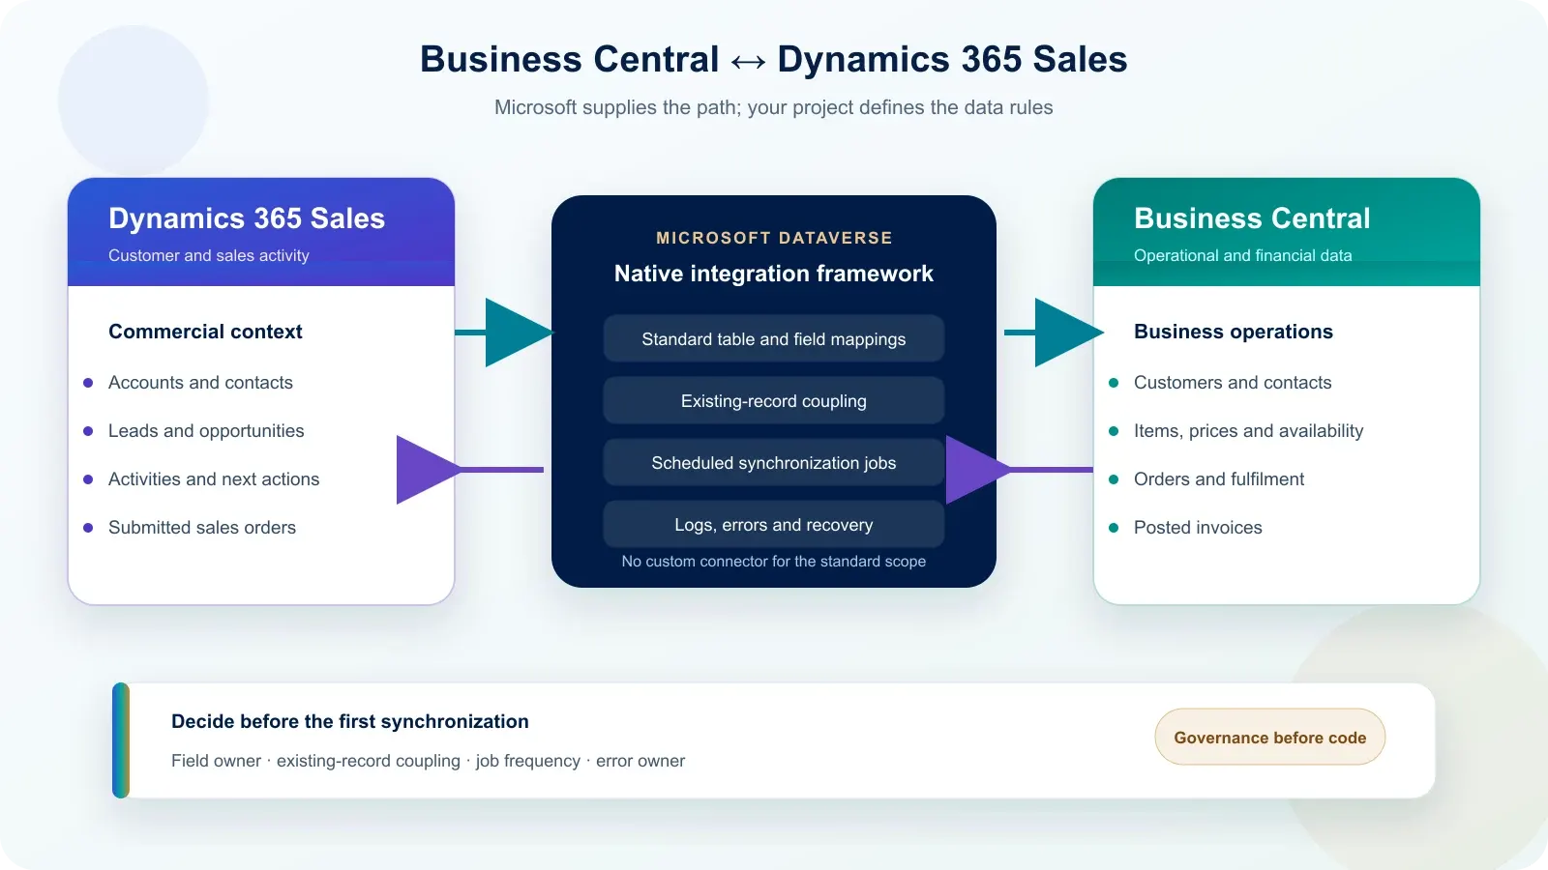Select the Accounts and contacts item

point(200,383)
